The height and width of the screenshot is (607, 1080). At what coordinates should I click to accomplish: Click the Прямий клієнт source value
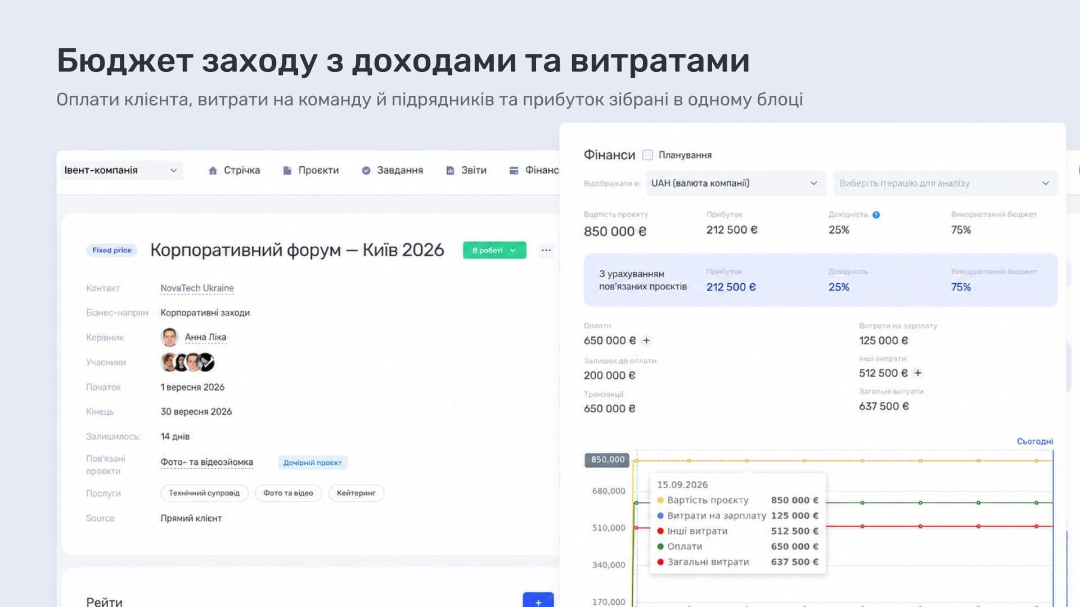tap(191, 518)
